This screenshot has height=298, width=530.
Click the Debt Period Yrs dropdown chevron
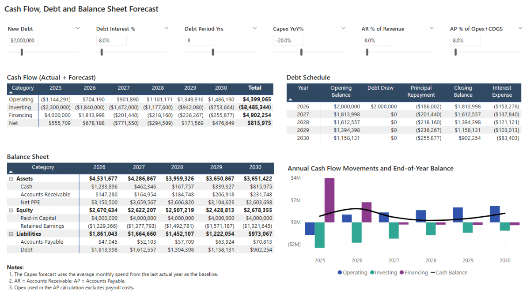point(255,28)
